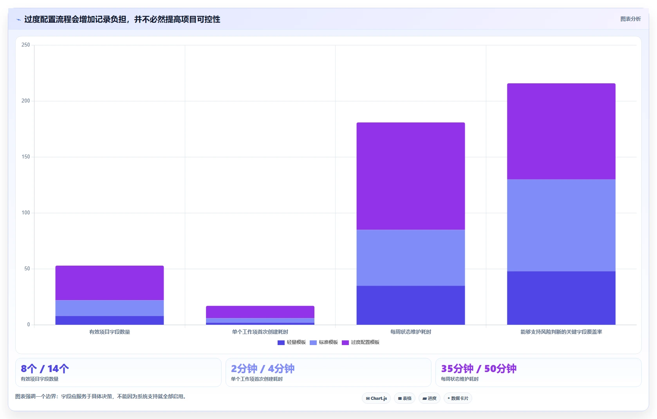Click the 标准模板 legend label
The image size is (657, 419).
coord(328,342)
